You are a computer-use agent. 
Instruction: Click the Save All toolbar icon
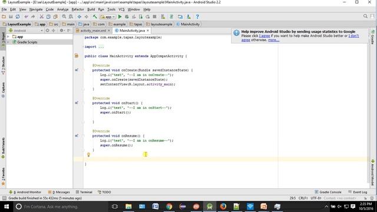point(11,17)
